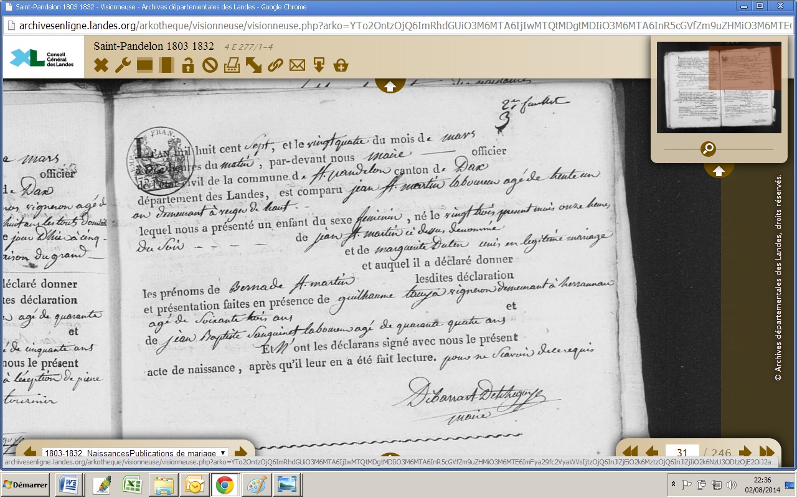Get the permalink via the chain link icon

pyautogui.click(x=275, y=65)
